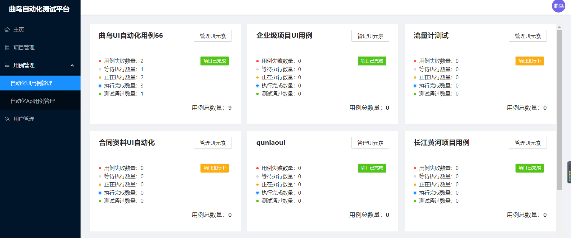Collapse the 用例管理 submenu chevron
571x238 pixels.
(72, 65)
